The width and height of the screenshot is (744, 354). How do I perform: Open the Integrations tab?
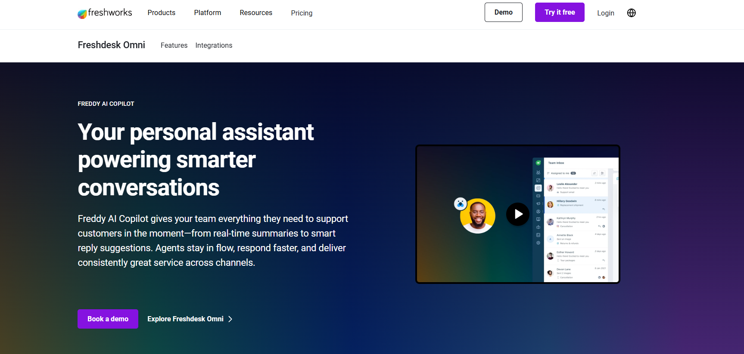[x=214, y=46]
